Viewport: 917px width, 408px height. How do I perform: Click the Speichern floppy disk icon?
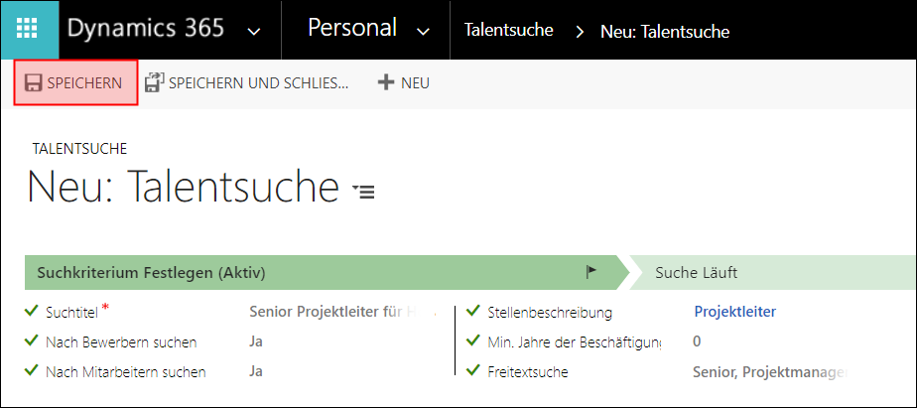[34, 83]
